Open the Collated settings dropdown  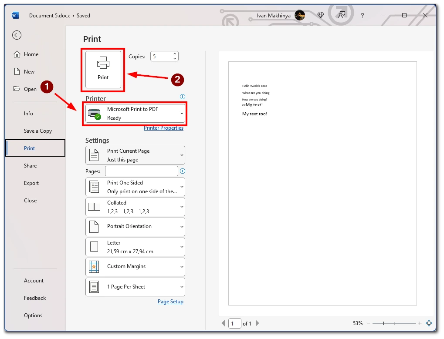(135, 207)
